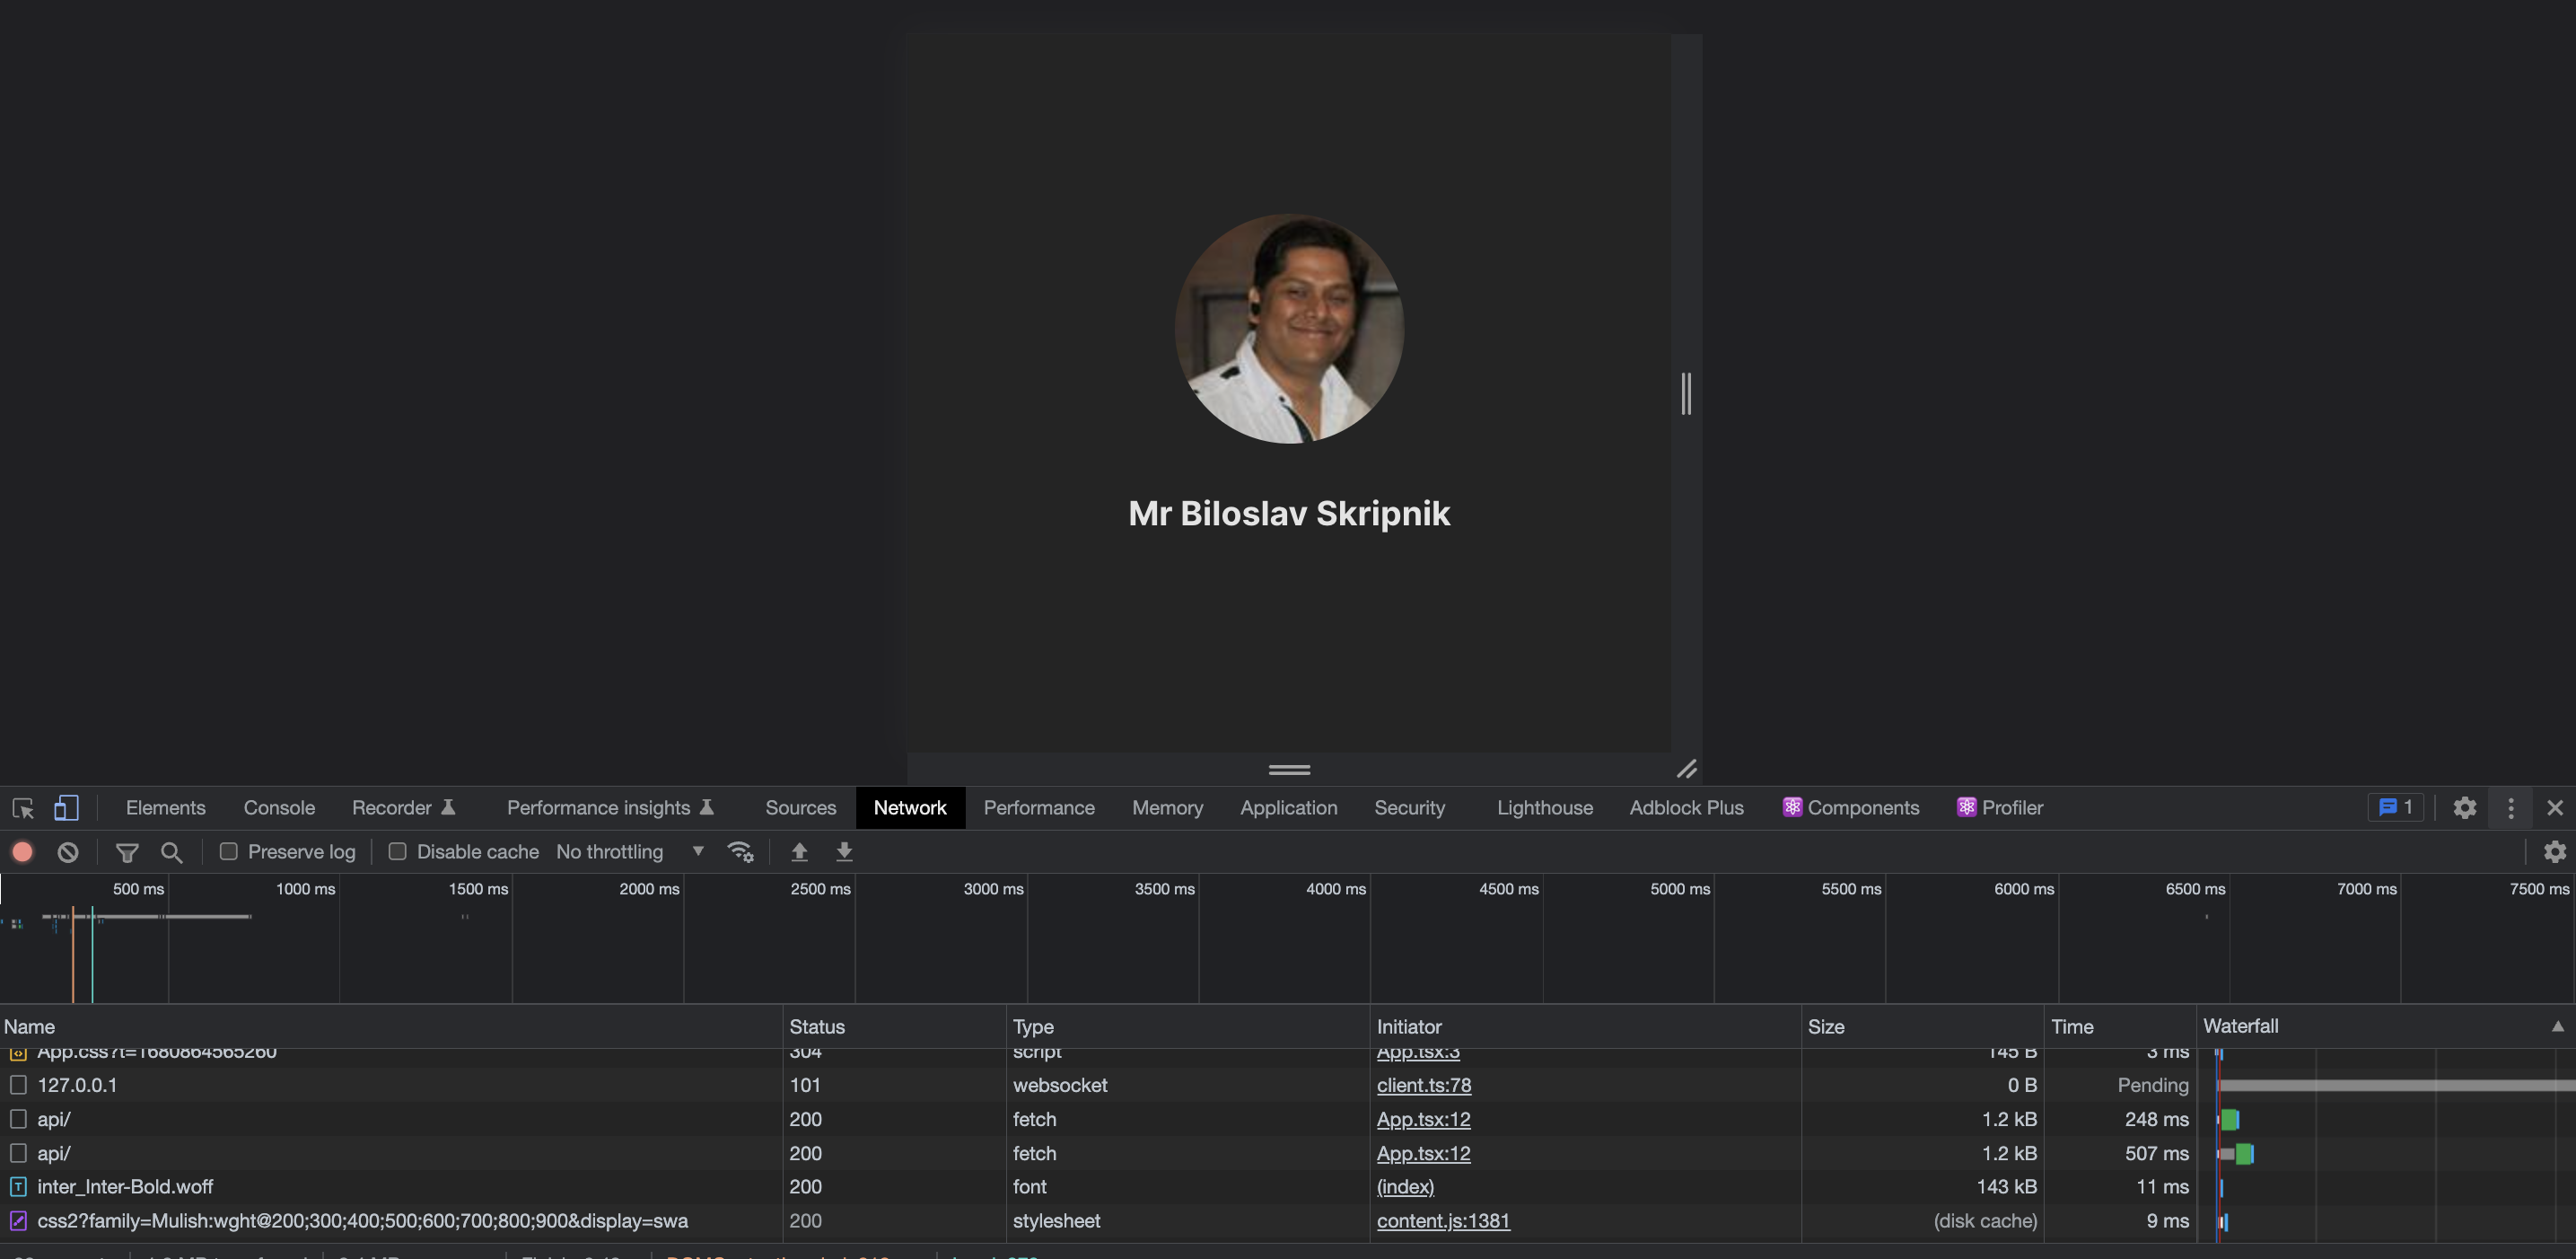Screen dimensions: 2576x1259
Task: Click the diagonal corner resize handle
Action: pyautogui.click(x=1687, y=769)
